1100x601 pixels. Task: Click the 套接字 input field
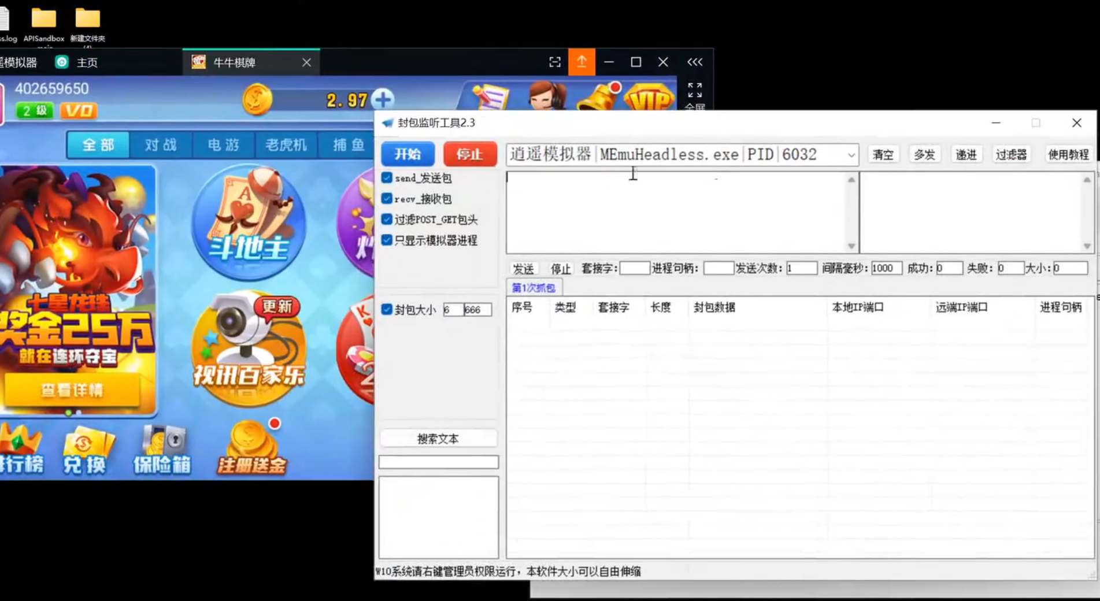(634, 268)
